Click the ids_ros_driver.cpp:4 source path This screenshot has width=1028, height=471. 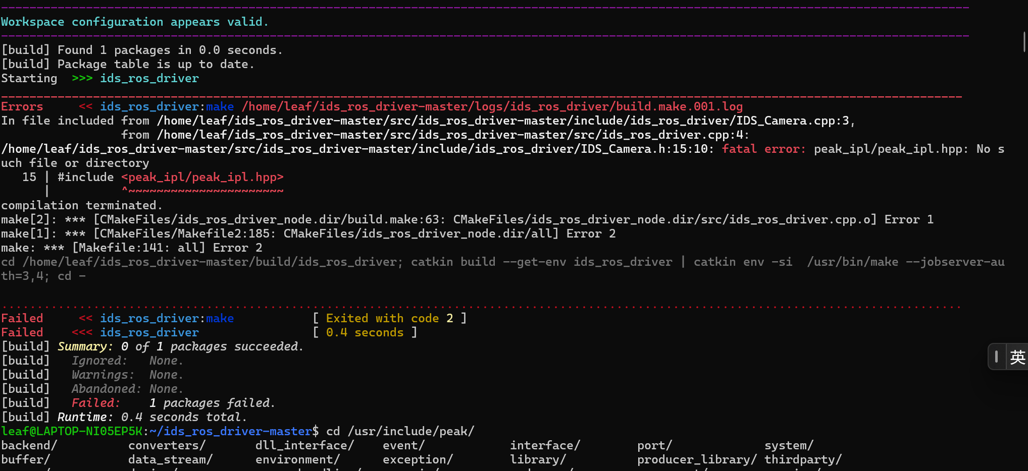(x=450, y=135)
